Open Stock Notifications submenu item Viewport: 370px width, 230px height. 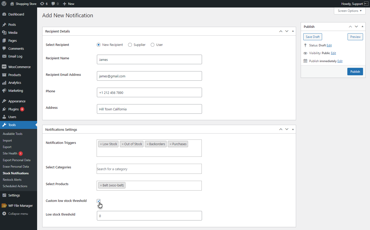click(x=16, y=173)
